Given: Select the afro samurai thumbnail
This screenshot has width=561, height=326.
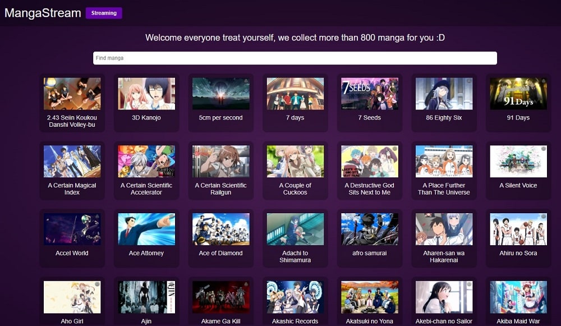Looking at the screenshot, I should click(370, 229).
